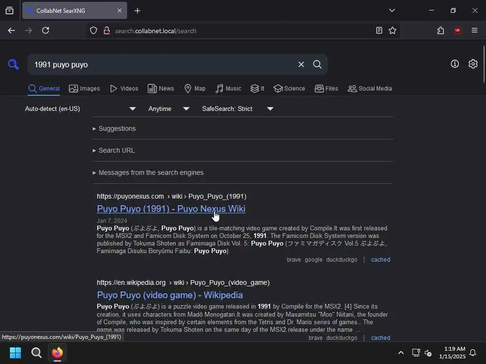Click the SearXNG magnifier logo
486x364 pixels.
tap(13, 64)
